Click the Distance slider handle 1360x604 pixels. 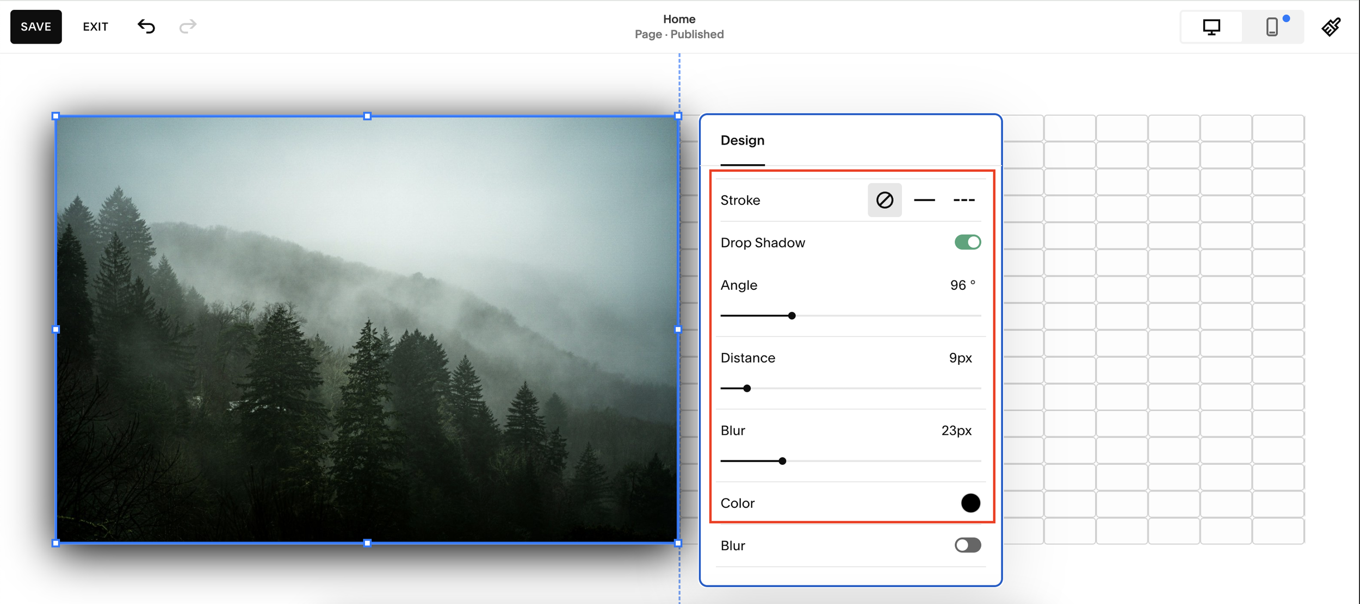click(747, 388)
